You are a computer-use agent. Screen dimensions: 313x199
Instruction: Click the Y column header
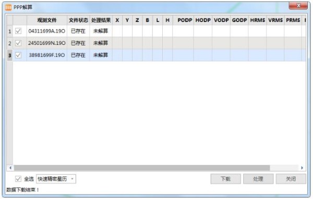click(127, 20)
